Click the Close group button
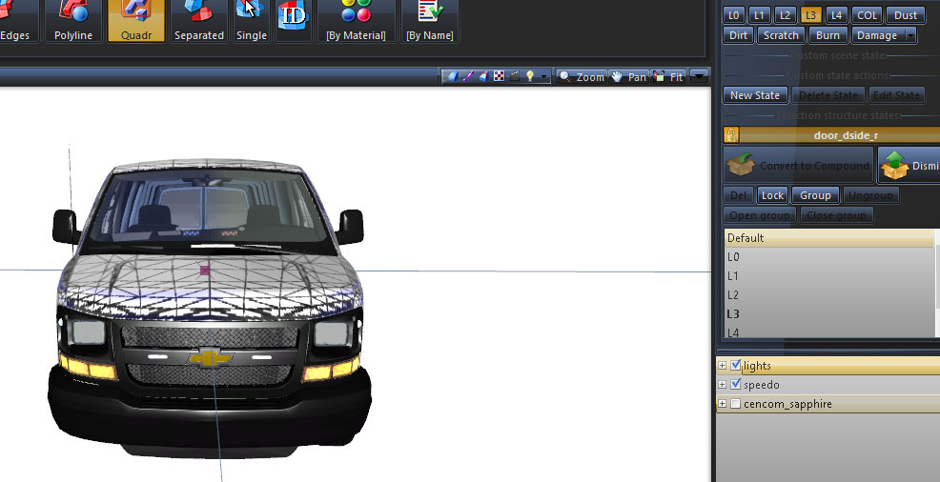Image resolution: width=940 pixels, height=482 pixels. click(836, 215)
